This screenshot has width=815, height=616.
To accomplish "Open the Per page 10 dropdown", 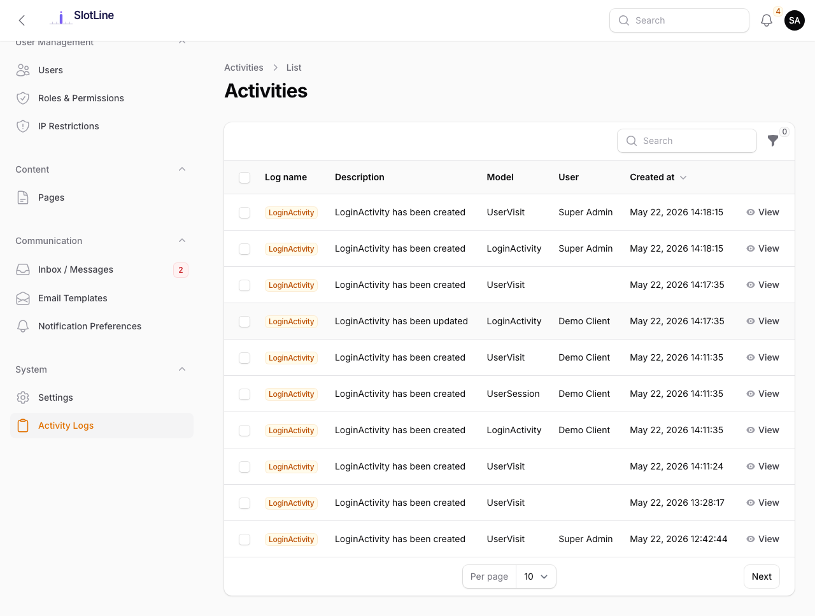I will tap(535, 577).
